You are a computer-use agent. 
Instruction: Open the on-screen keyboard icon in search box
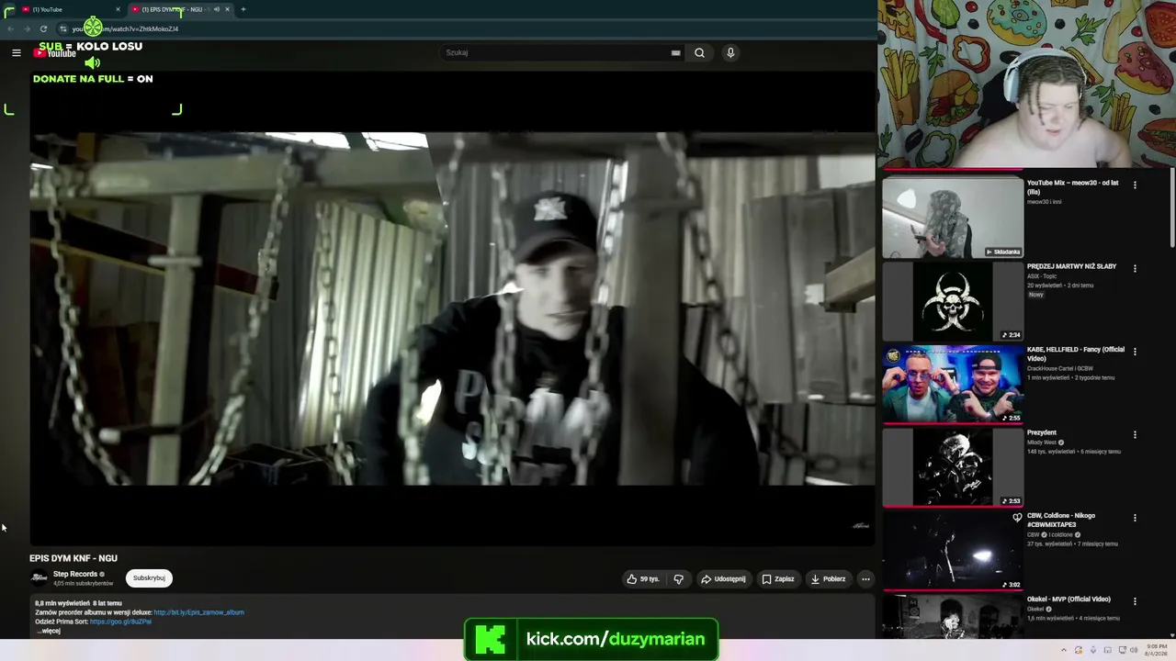pyautogui.click(x=676, y=53)
